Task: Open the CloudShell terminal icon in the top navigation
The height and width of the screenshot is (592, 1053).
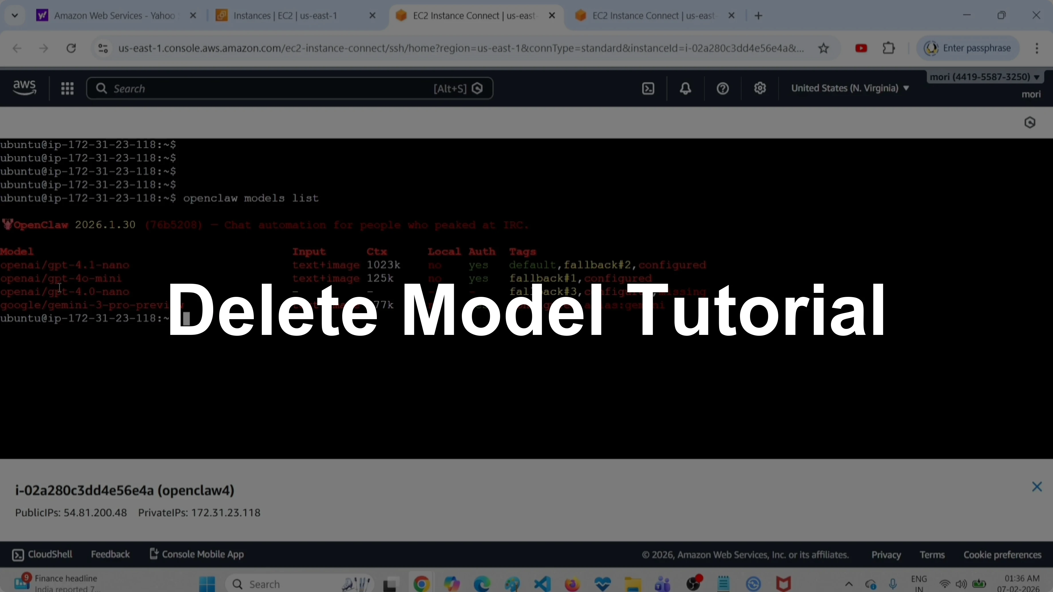Action: (x=648, y=88)
